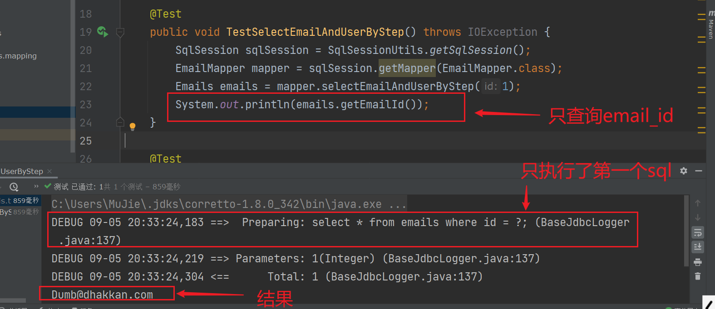Click the up arrow in console toolbar
715x309 pixels.
coord(698,203)
